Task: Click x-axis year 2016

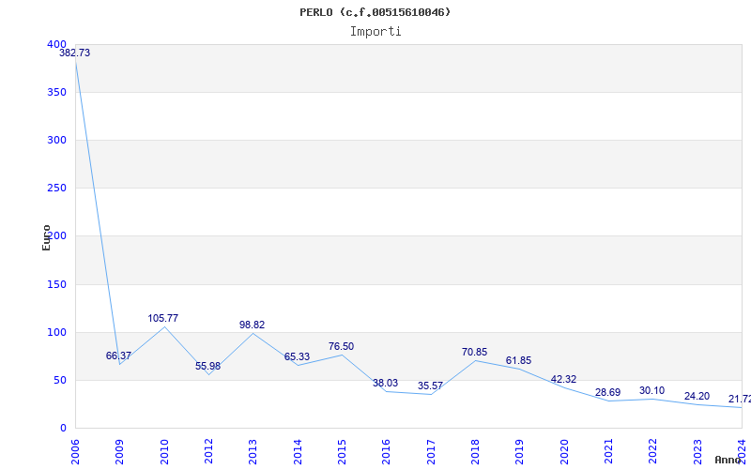Action: (387, 451)
